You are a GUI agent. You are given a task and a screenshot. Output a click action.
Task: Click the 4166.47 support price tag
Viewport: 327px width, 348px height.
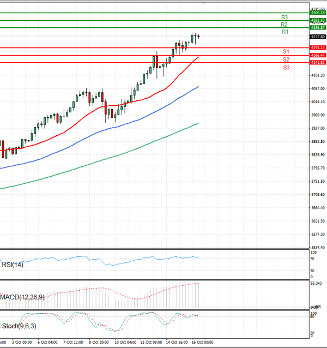coord(317,55)
